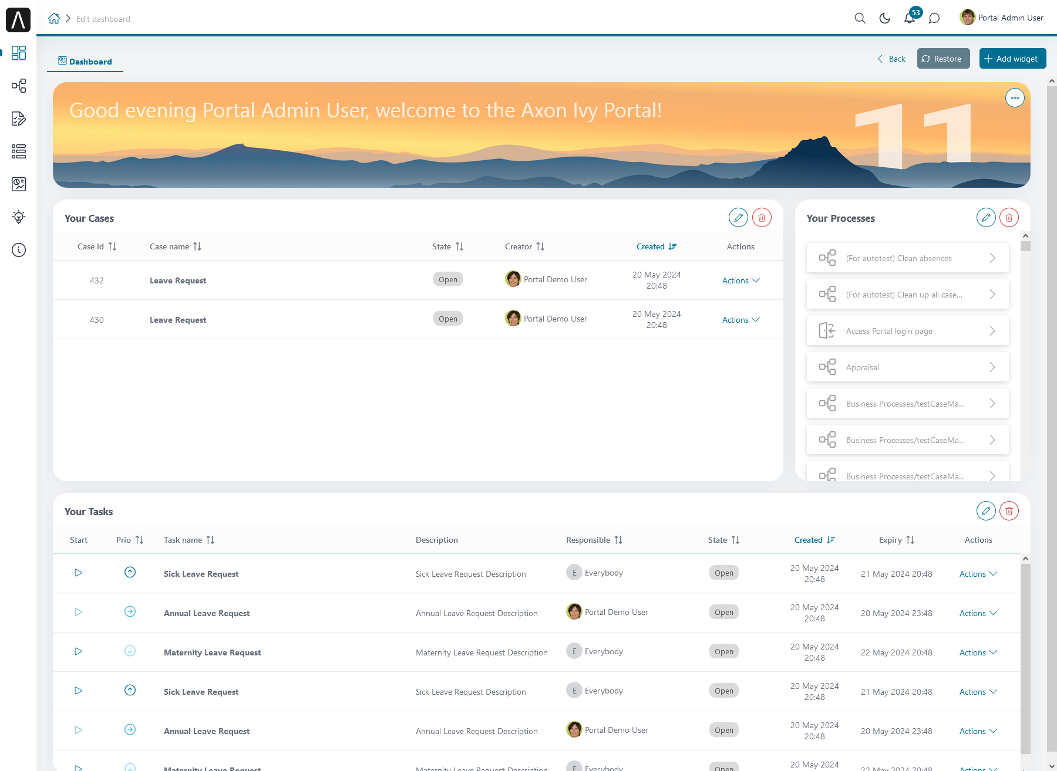1057x771 pixels.
Task: Open case 430 Leave Request
Action: click(178, 320)
